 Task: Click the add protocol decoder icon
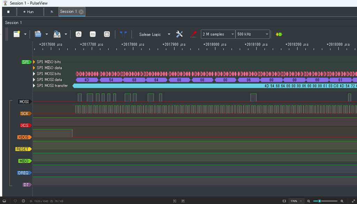coord(279,35)
